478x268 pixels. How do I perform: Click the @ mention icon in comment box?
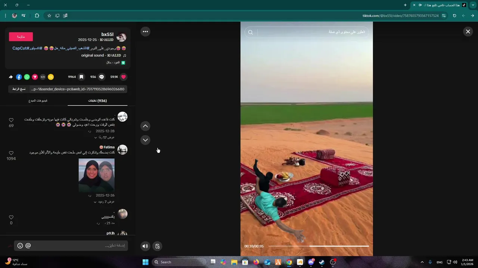[28, 246]
